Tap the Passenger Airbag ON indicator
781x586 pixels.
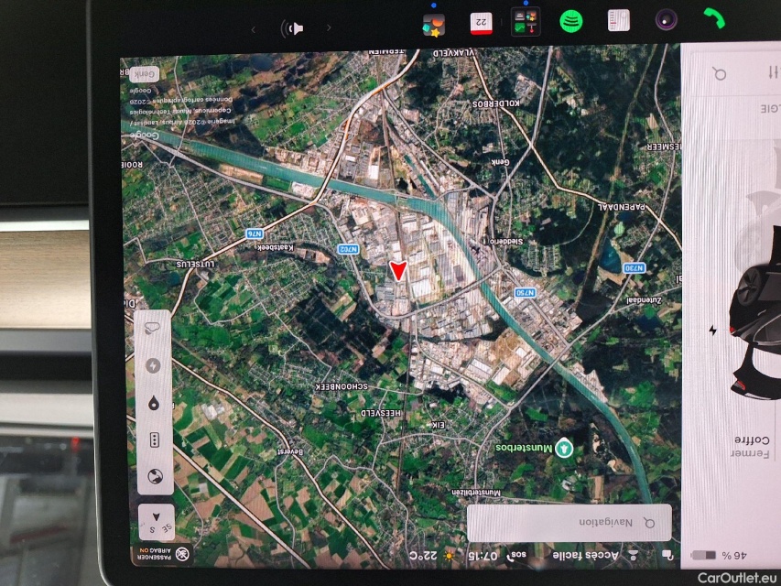(x=162, y=554)
